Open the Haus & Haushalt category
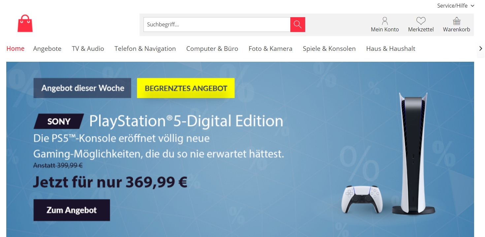485x237 pixels. coord(391,49)
